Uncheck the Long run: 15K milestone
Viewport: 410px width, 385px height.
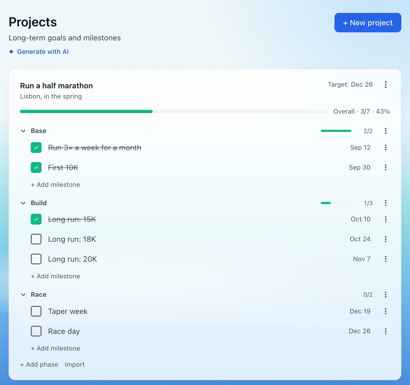pyautogui.click(x=36, y=219)
